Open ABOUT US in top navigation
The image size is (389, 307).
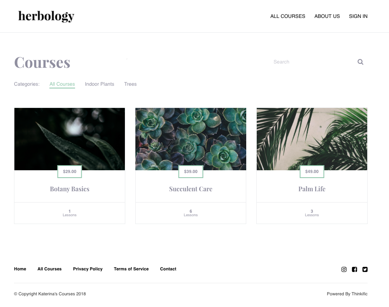coord(327,16)
